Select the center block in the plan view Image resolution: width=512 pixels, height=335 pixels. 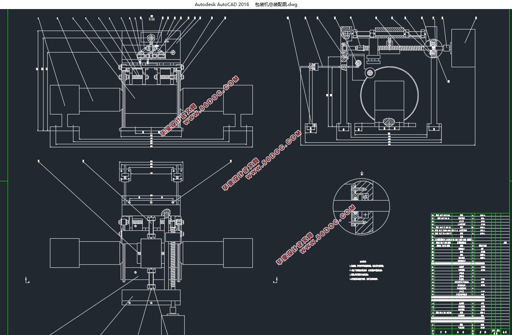click(x=151, y=253)
